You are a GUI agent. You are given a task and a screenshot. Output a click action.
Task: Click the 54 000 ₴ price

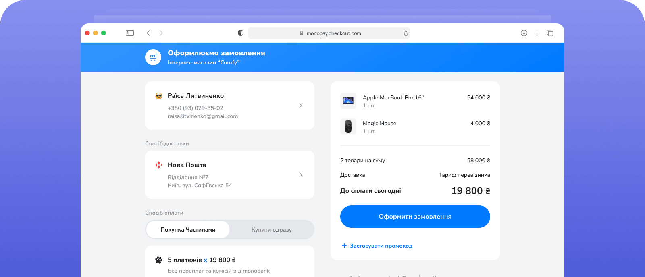479,97
